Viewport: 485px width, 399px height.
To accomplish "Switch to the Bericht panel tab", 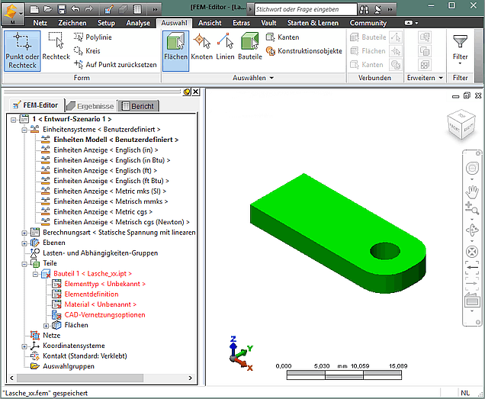I will (136, 105).
